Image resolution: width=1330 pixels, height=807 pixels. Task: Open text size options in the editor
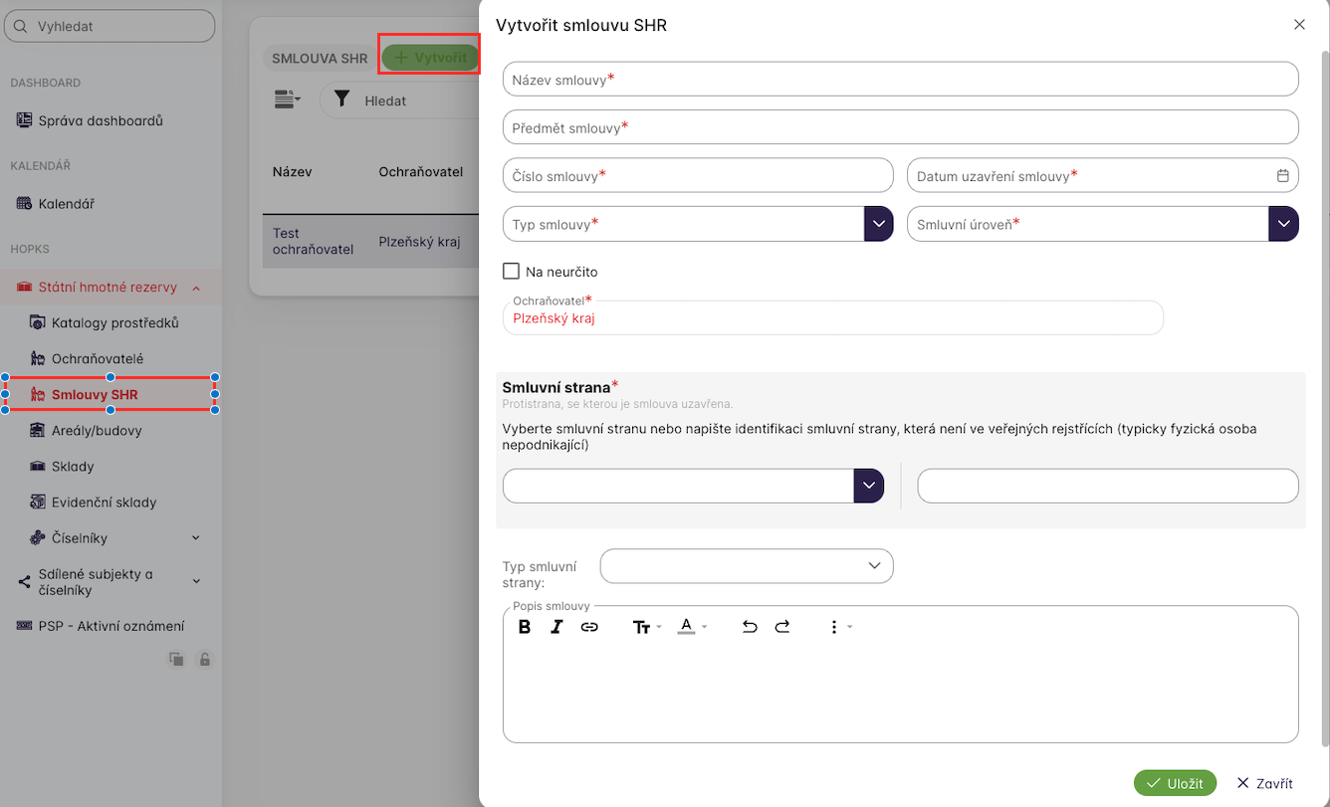646,627
